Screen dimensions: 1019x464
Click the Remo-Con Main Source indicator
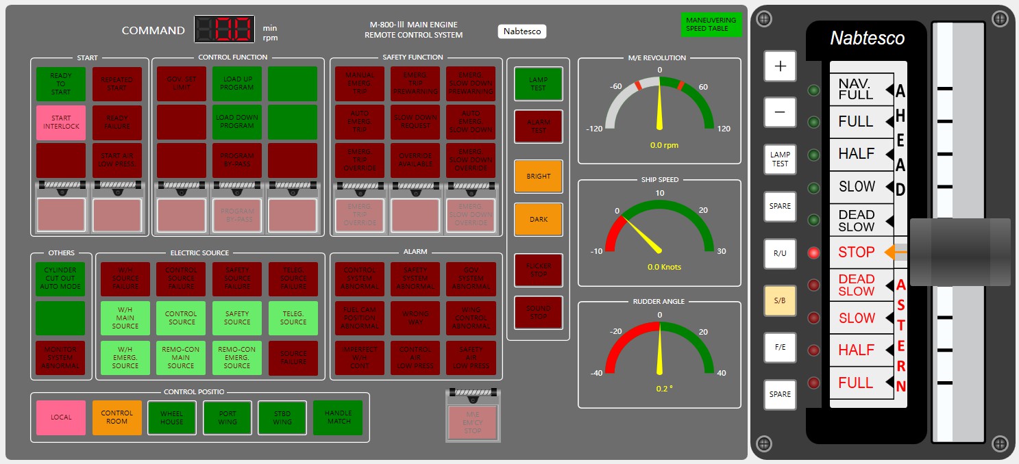tap(181, 358)
